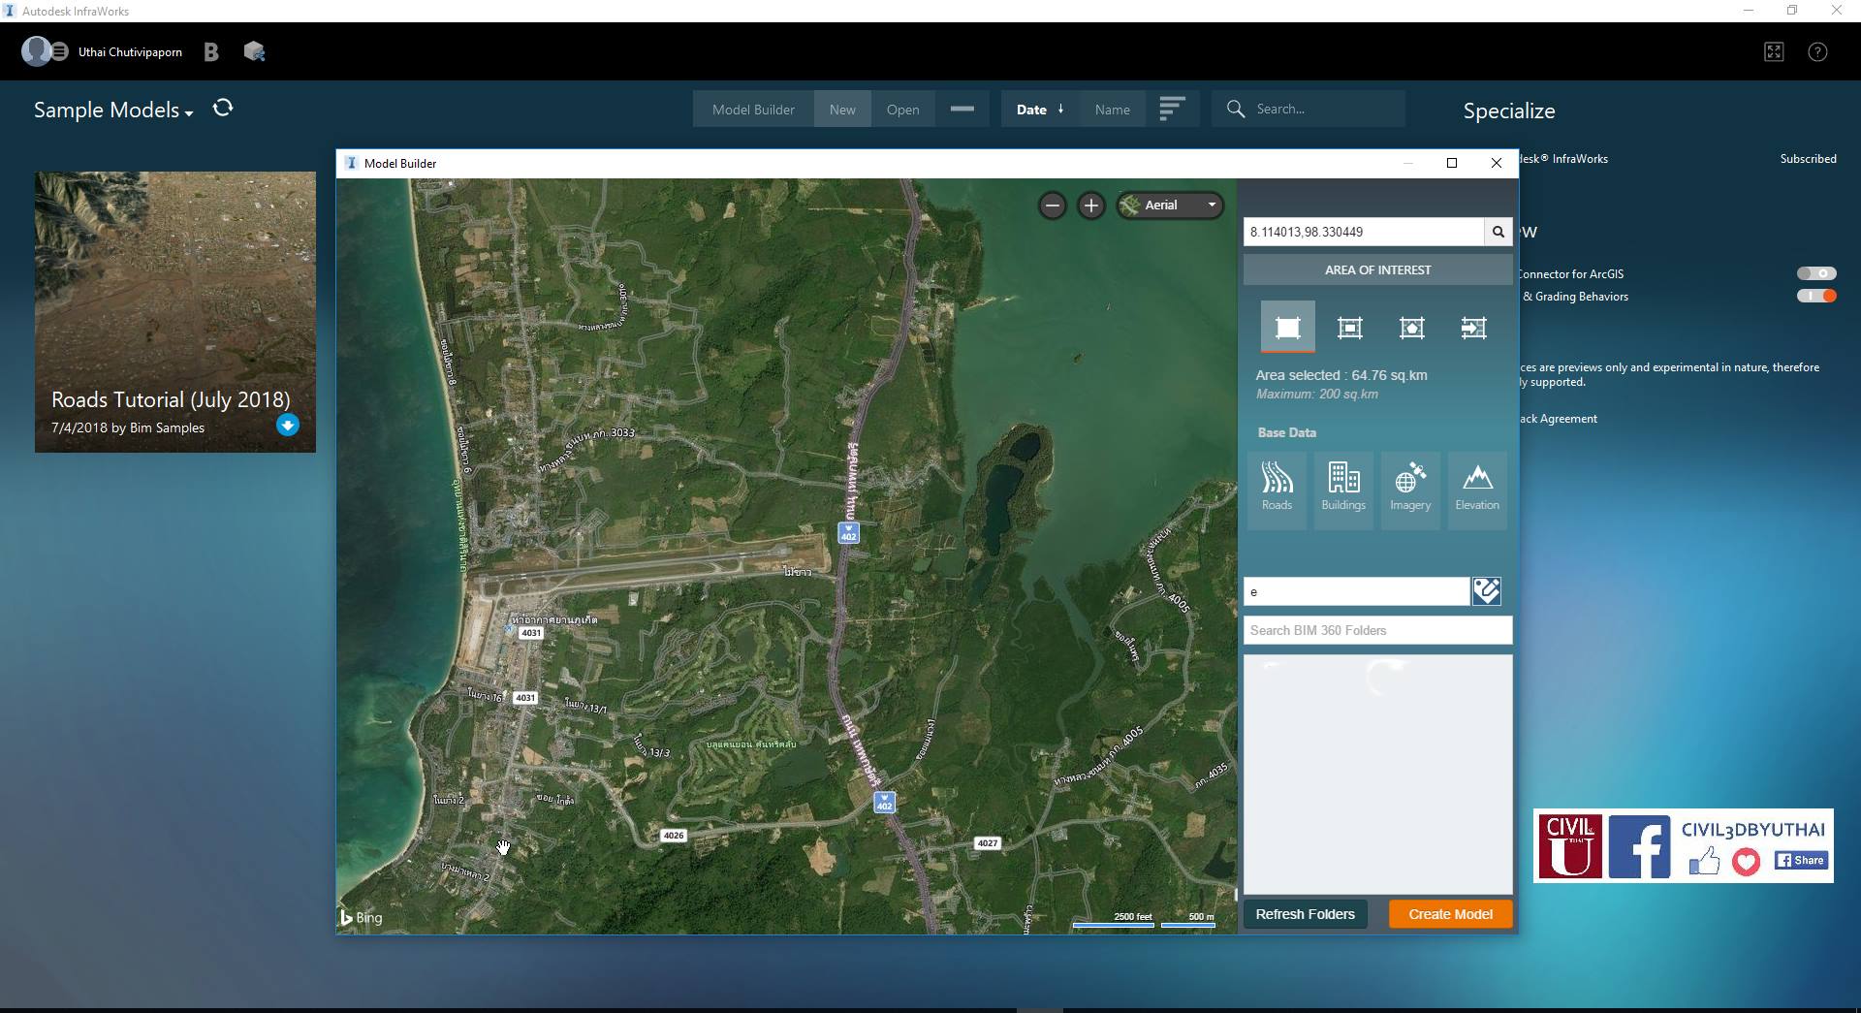The height and width of the screenshot is (1013, 1861).
Task: Click the list sort order icon
Action: coord(1172,109)
